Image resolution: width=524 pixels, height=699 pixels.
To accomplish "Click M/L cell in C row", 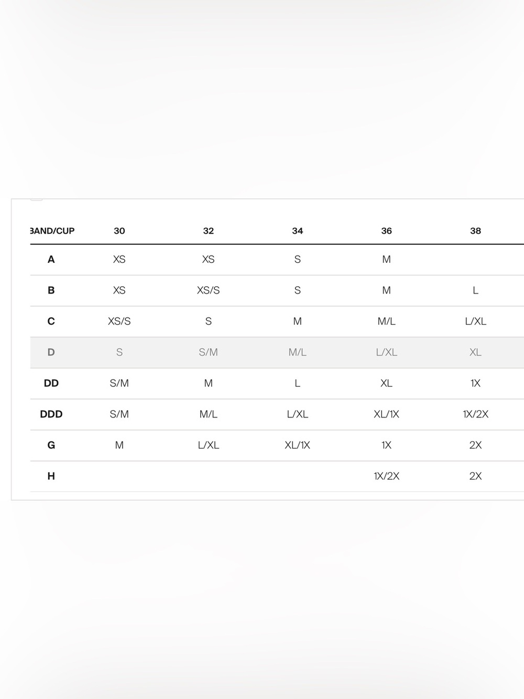I will (x=387, y=321).
